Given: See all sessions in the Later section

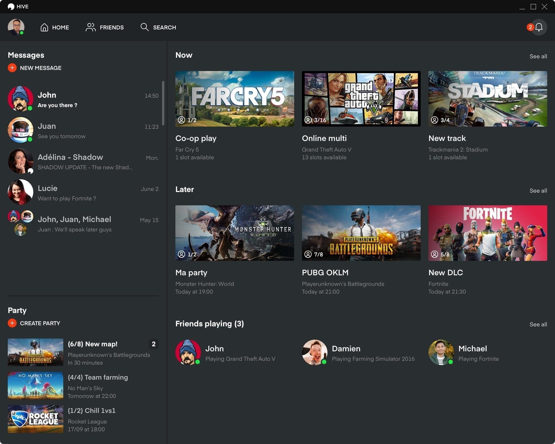Looking at the screenshot, I should [x=538, y=191].
